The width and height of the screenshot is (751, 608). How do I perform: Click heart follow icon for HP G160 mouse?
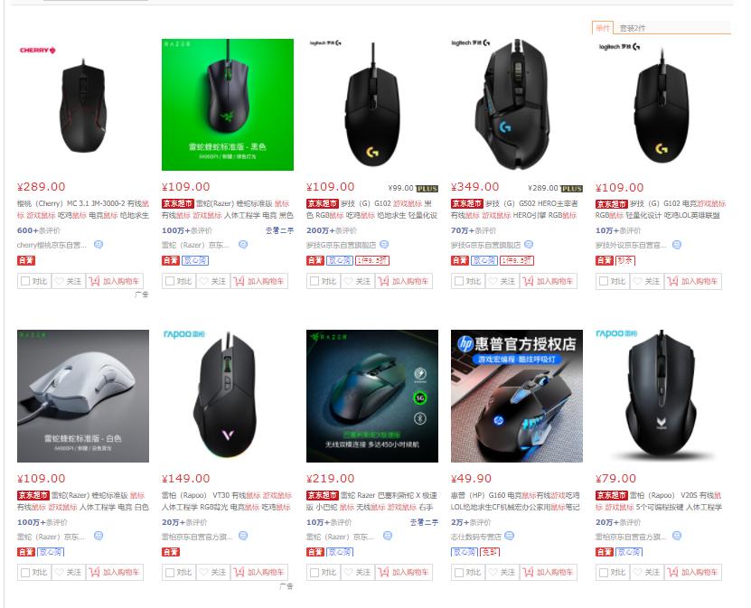click(x=493, y=572)
